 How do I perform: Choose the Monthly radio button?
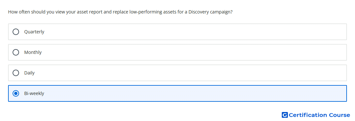pos(15,52)
